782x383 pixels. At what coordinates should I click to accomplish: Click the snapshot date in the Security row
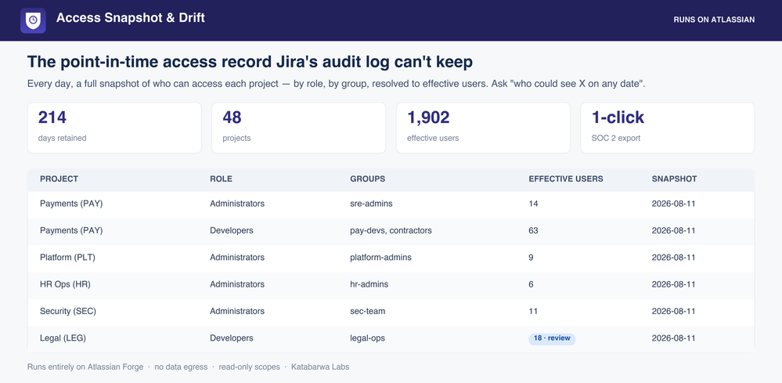673,312
